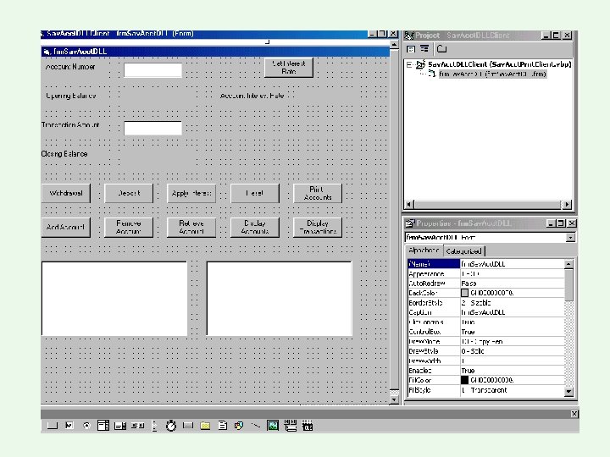Select the DirListBox folder control in toolbox
Screen dimensions: 610x457
tap(205, 426)
